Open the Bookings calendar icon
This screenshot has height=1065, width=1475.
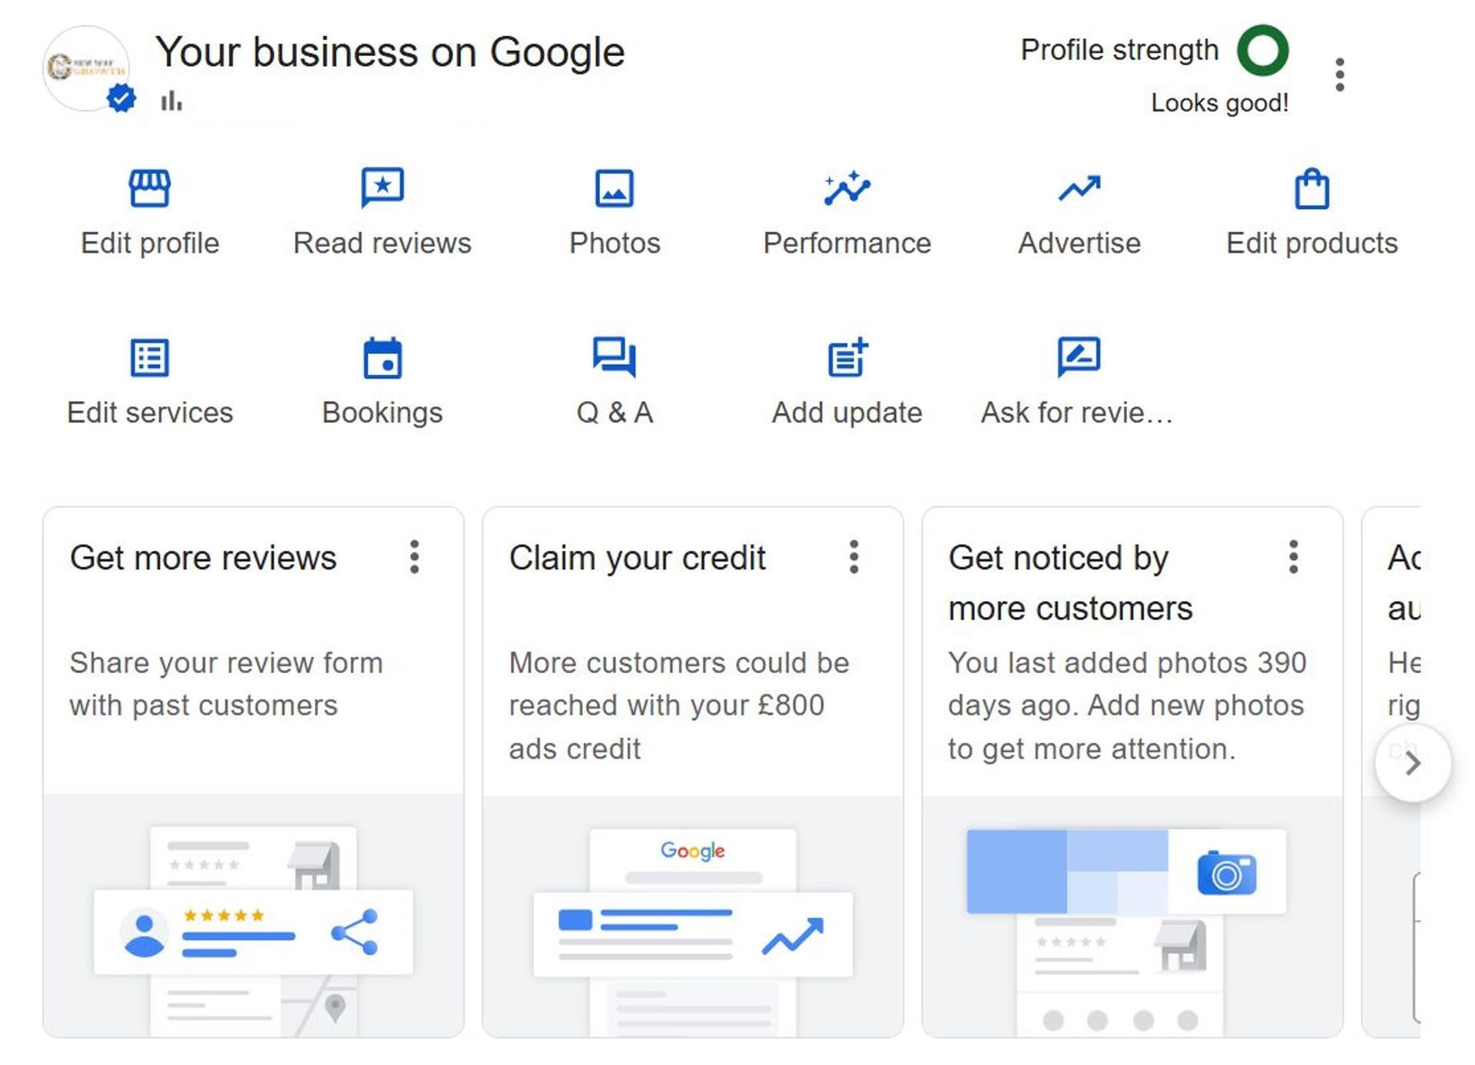383,358
